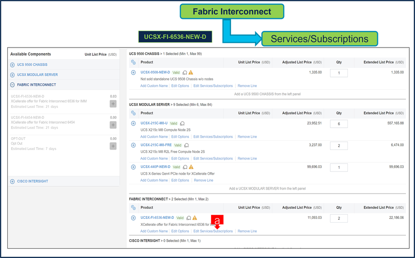Add Custom Name for UCSX-215C-M8-U
The image size is (415, 258).
click(x=154, y=137)
